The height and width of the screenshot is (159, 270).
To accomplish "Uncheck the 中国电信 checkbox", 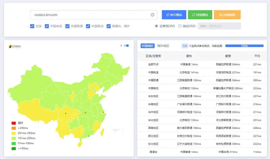I will pos(47,26).
